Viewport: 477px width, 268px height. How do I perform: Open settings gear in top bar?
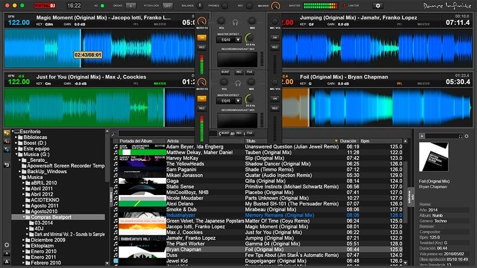378,6
